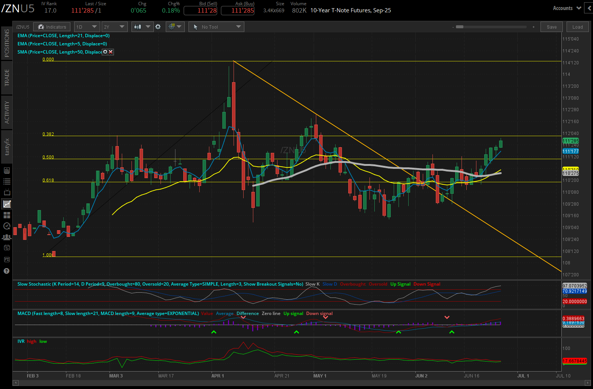Click the 17.6678445 IVR value tag
Image resolution: width=593 pixels, height=389 pixels.
click(x=574, y=361)
